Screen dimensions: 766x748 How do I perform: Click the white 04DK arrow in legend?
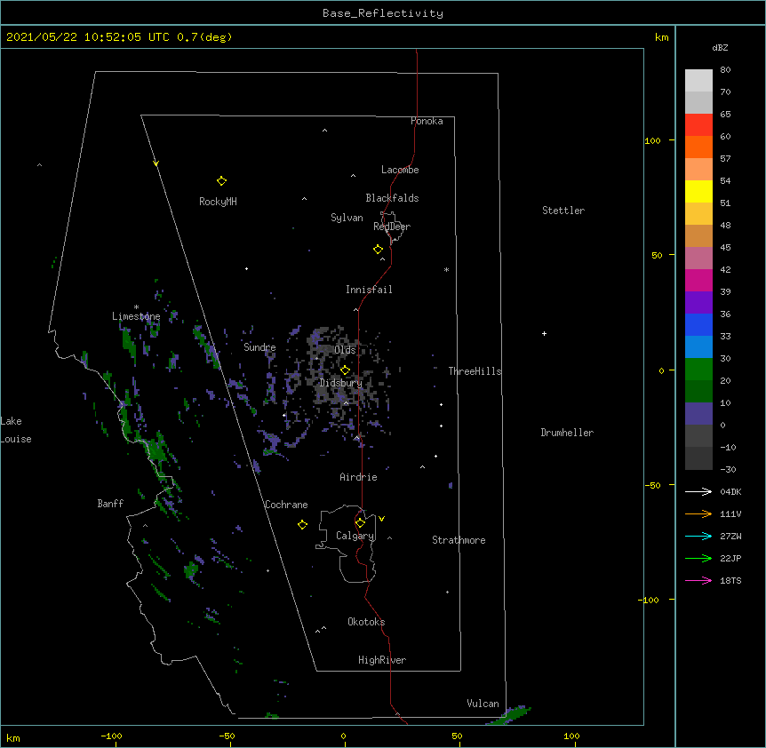pyautogui.click(x=698, y=491)
